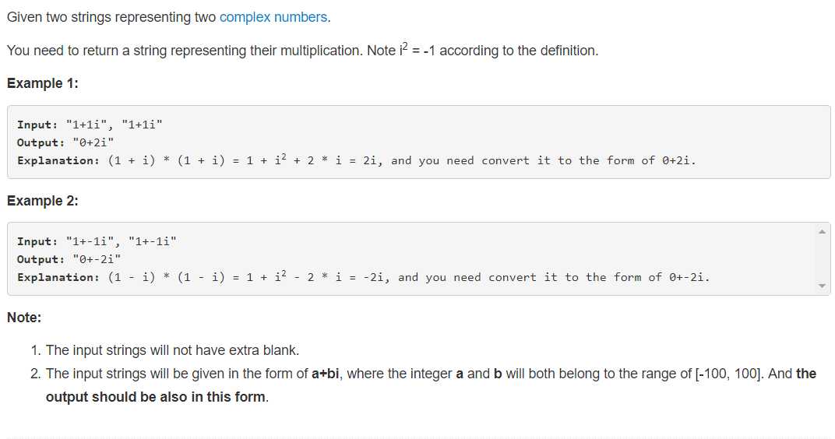Click the i² = -1 definition text

point(417,50)
